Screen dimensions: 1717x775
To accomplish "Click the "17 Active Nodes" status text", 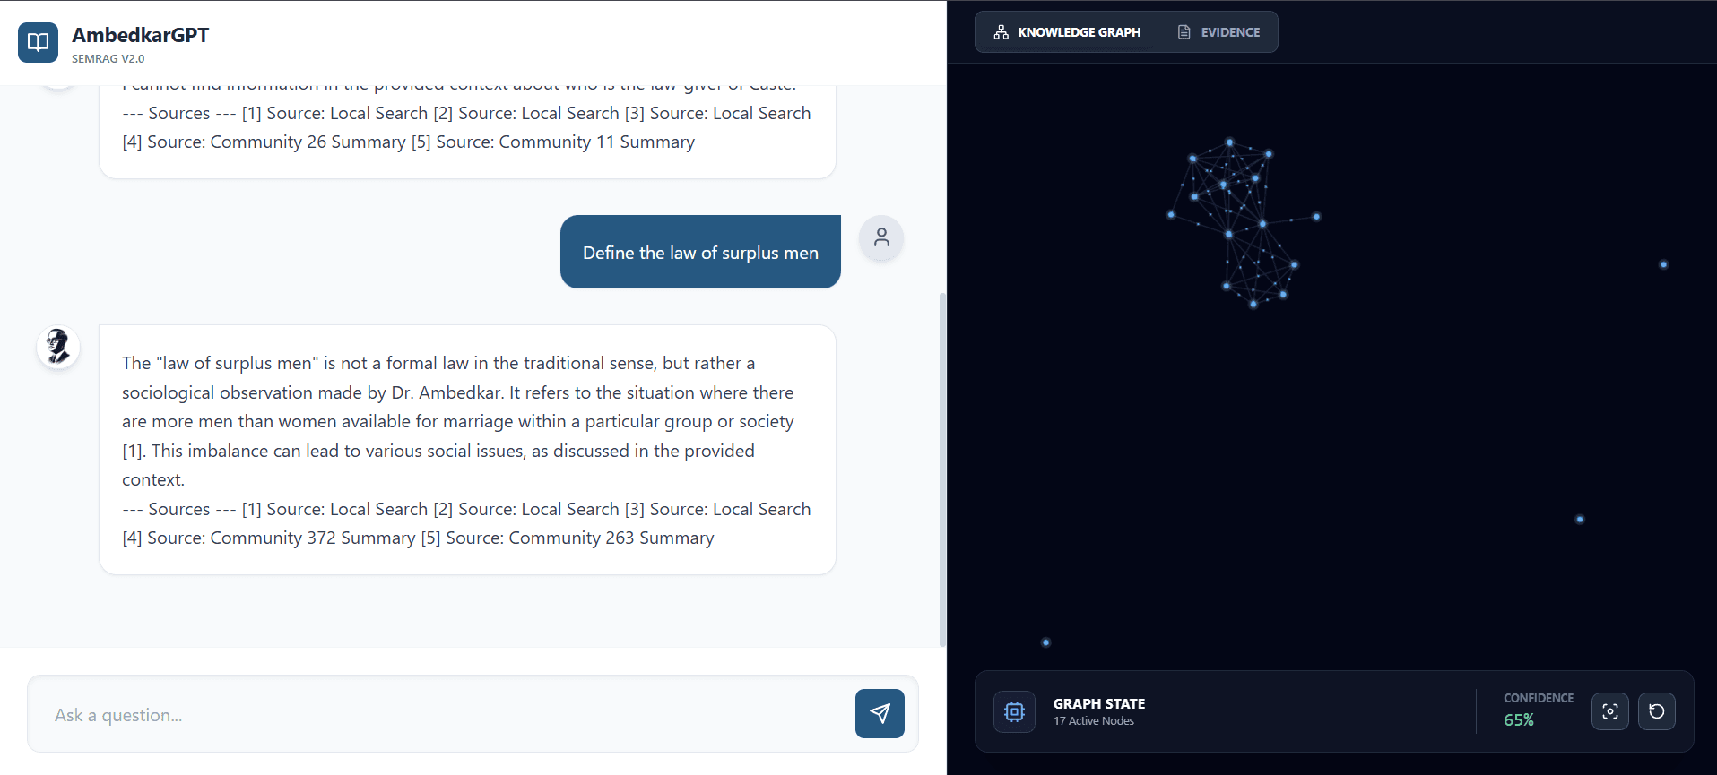I will [x=1094, y=721].
